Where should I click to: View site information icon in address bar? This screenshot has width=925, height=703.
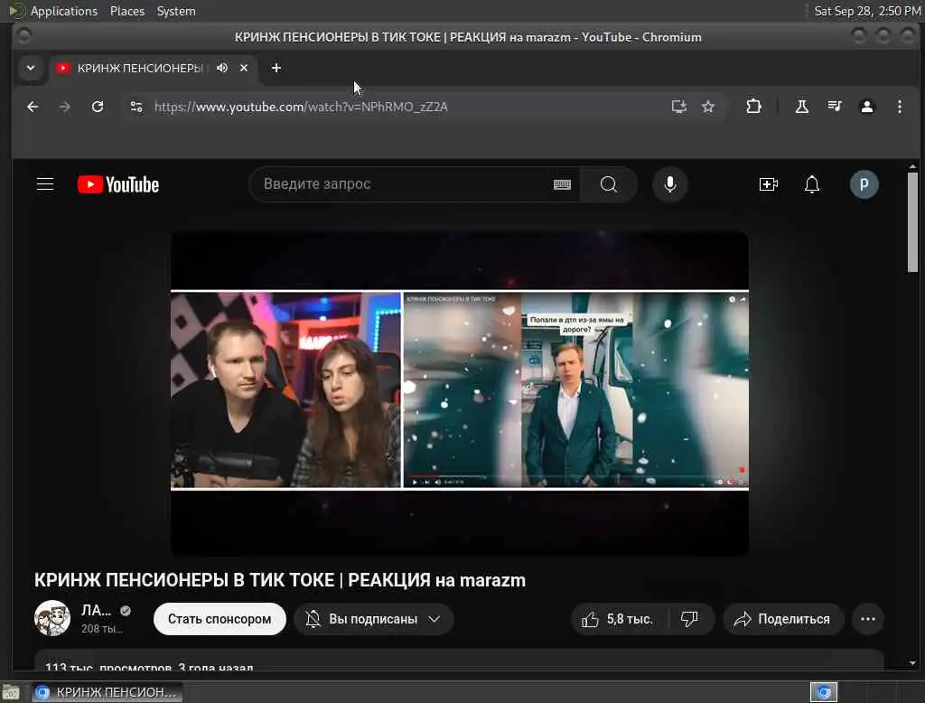(136, 107)
